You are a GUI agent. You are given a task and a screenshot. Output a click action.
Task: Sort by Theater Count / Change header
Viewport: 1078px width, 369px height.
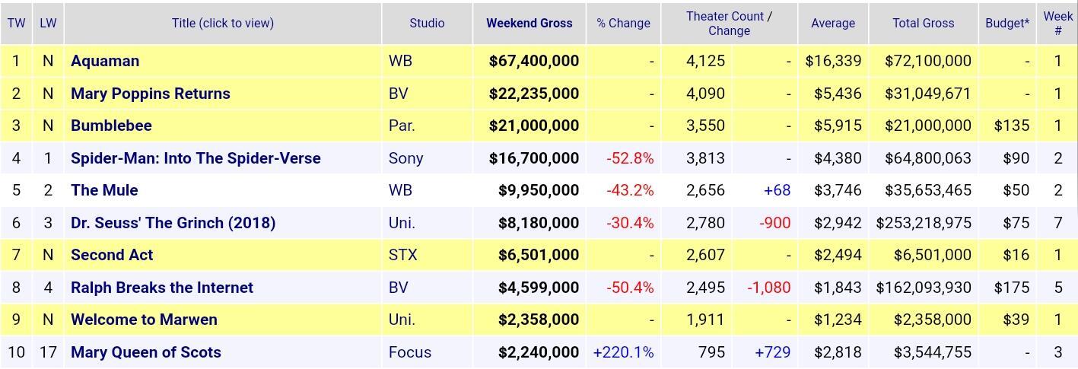(729, 24)
